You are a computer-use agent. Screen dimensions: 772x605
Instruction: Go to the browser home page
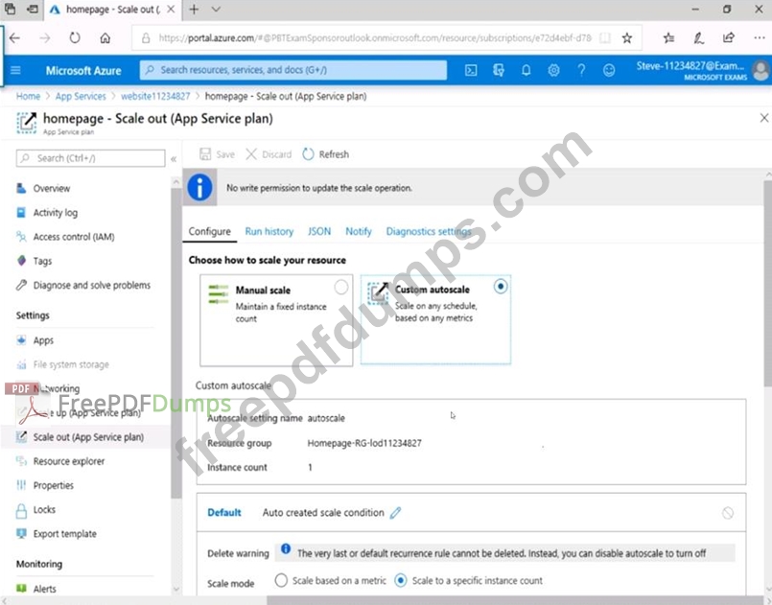[105, 38]
